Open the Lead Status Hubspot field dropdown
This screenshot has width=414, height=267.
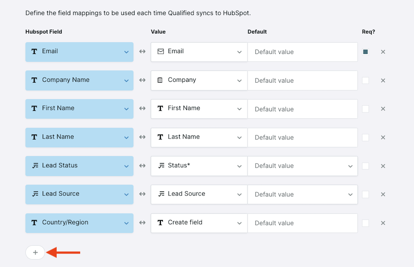click(79, 166)
